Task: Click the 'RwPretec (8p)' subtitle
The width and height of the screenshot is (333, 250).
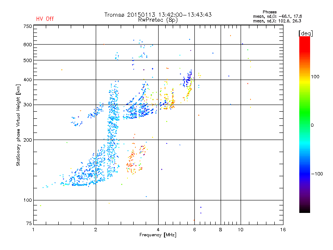Action: pos(158,20)
